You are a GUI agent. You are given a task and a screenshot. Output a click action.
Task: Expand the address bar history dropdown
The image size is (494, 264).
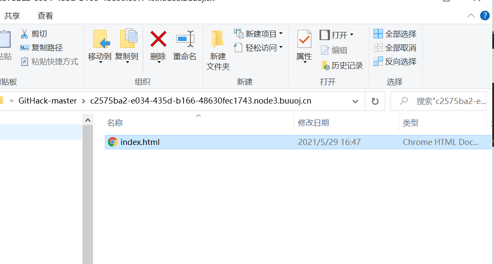pyautogui.click(x=355, y=101)
